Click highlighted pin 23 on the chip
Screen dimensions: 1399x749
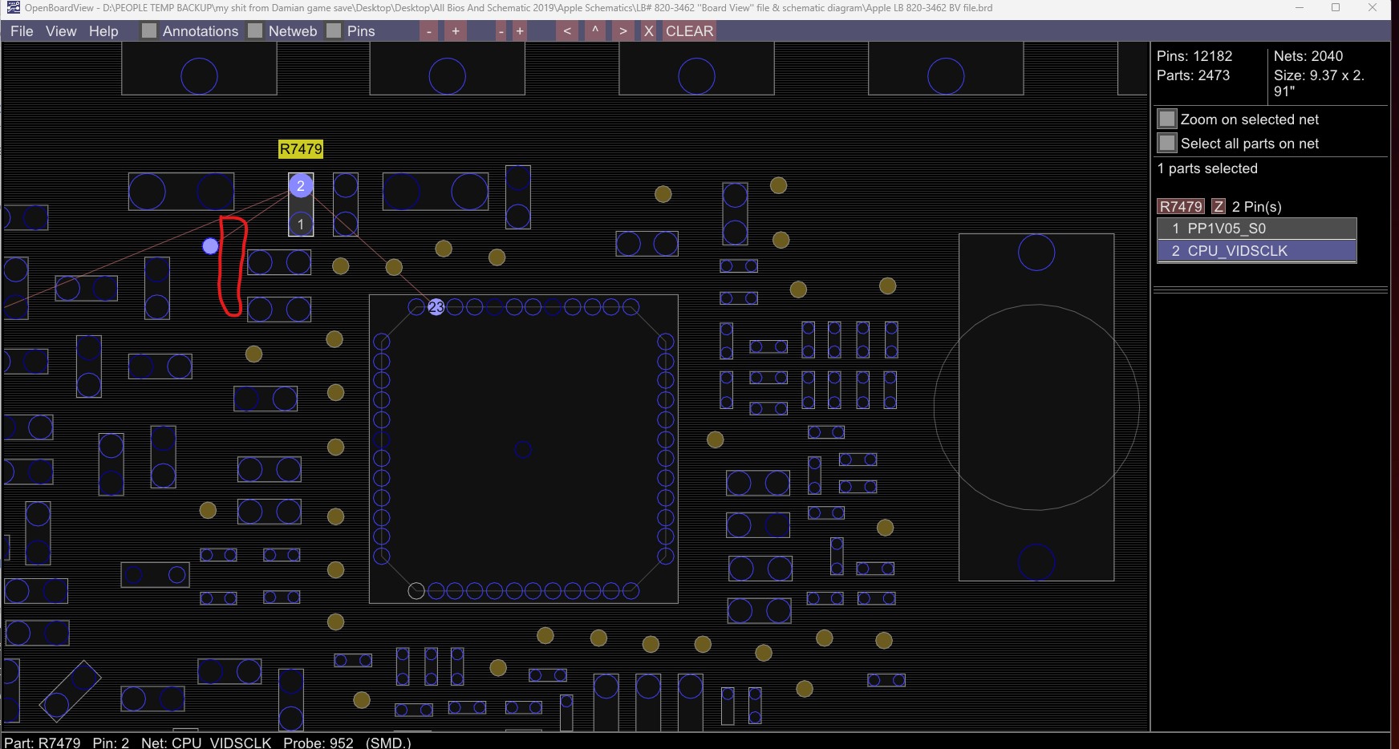(436, 306)
